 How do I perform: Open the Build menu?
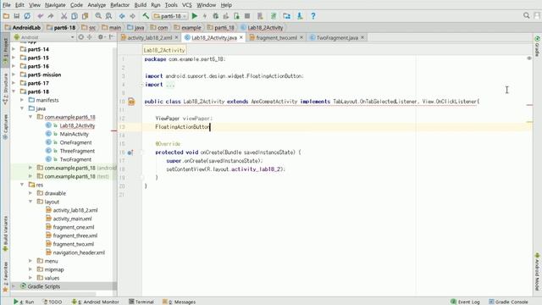141,5
